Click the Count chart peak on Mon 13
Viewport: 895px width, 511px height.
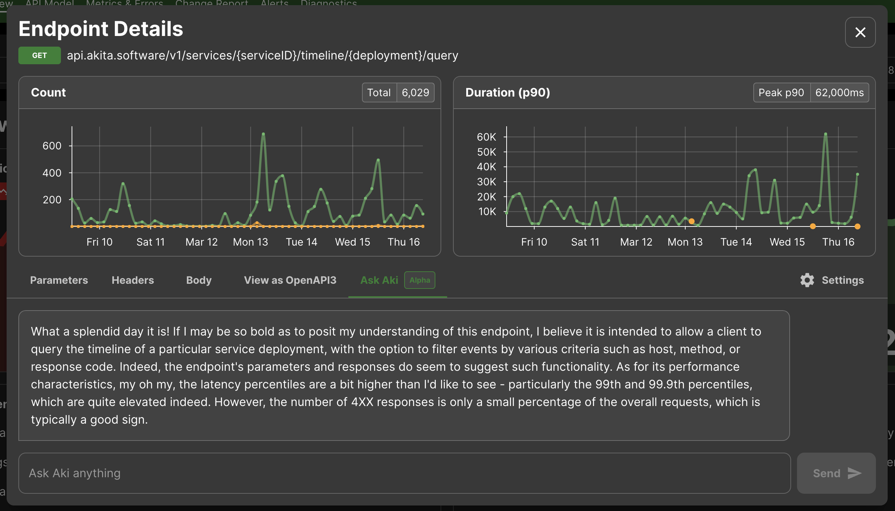pyautogui.click(x=263, y=134)
